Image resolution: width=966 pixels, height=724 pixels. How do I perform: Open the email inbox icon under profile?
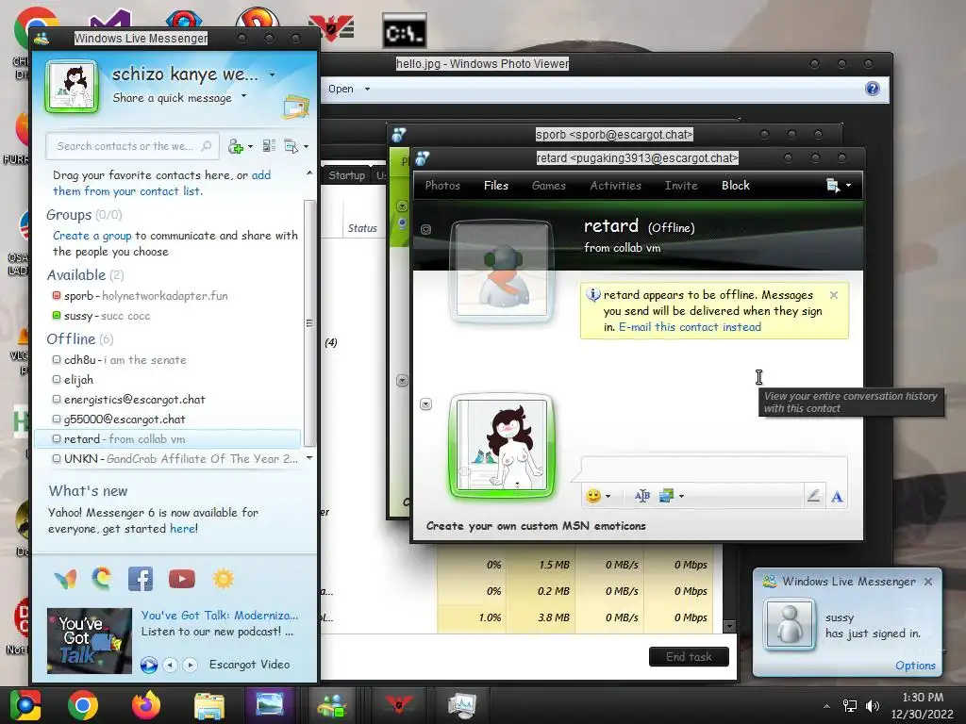(x=295, y=107)
